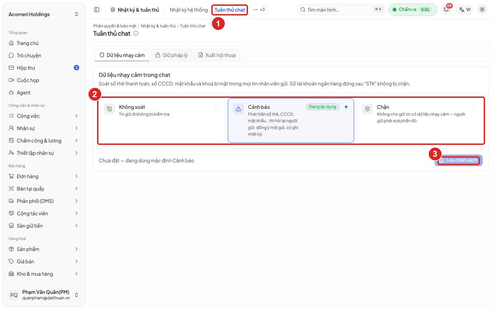The height and width of the screenshot is (309, 494).
Task: Expand the Thiết lập nhân sự menu
Action: point(44,153)
